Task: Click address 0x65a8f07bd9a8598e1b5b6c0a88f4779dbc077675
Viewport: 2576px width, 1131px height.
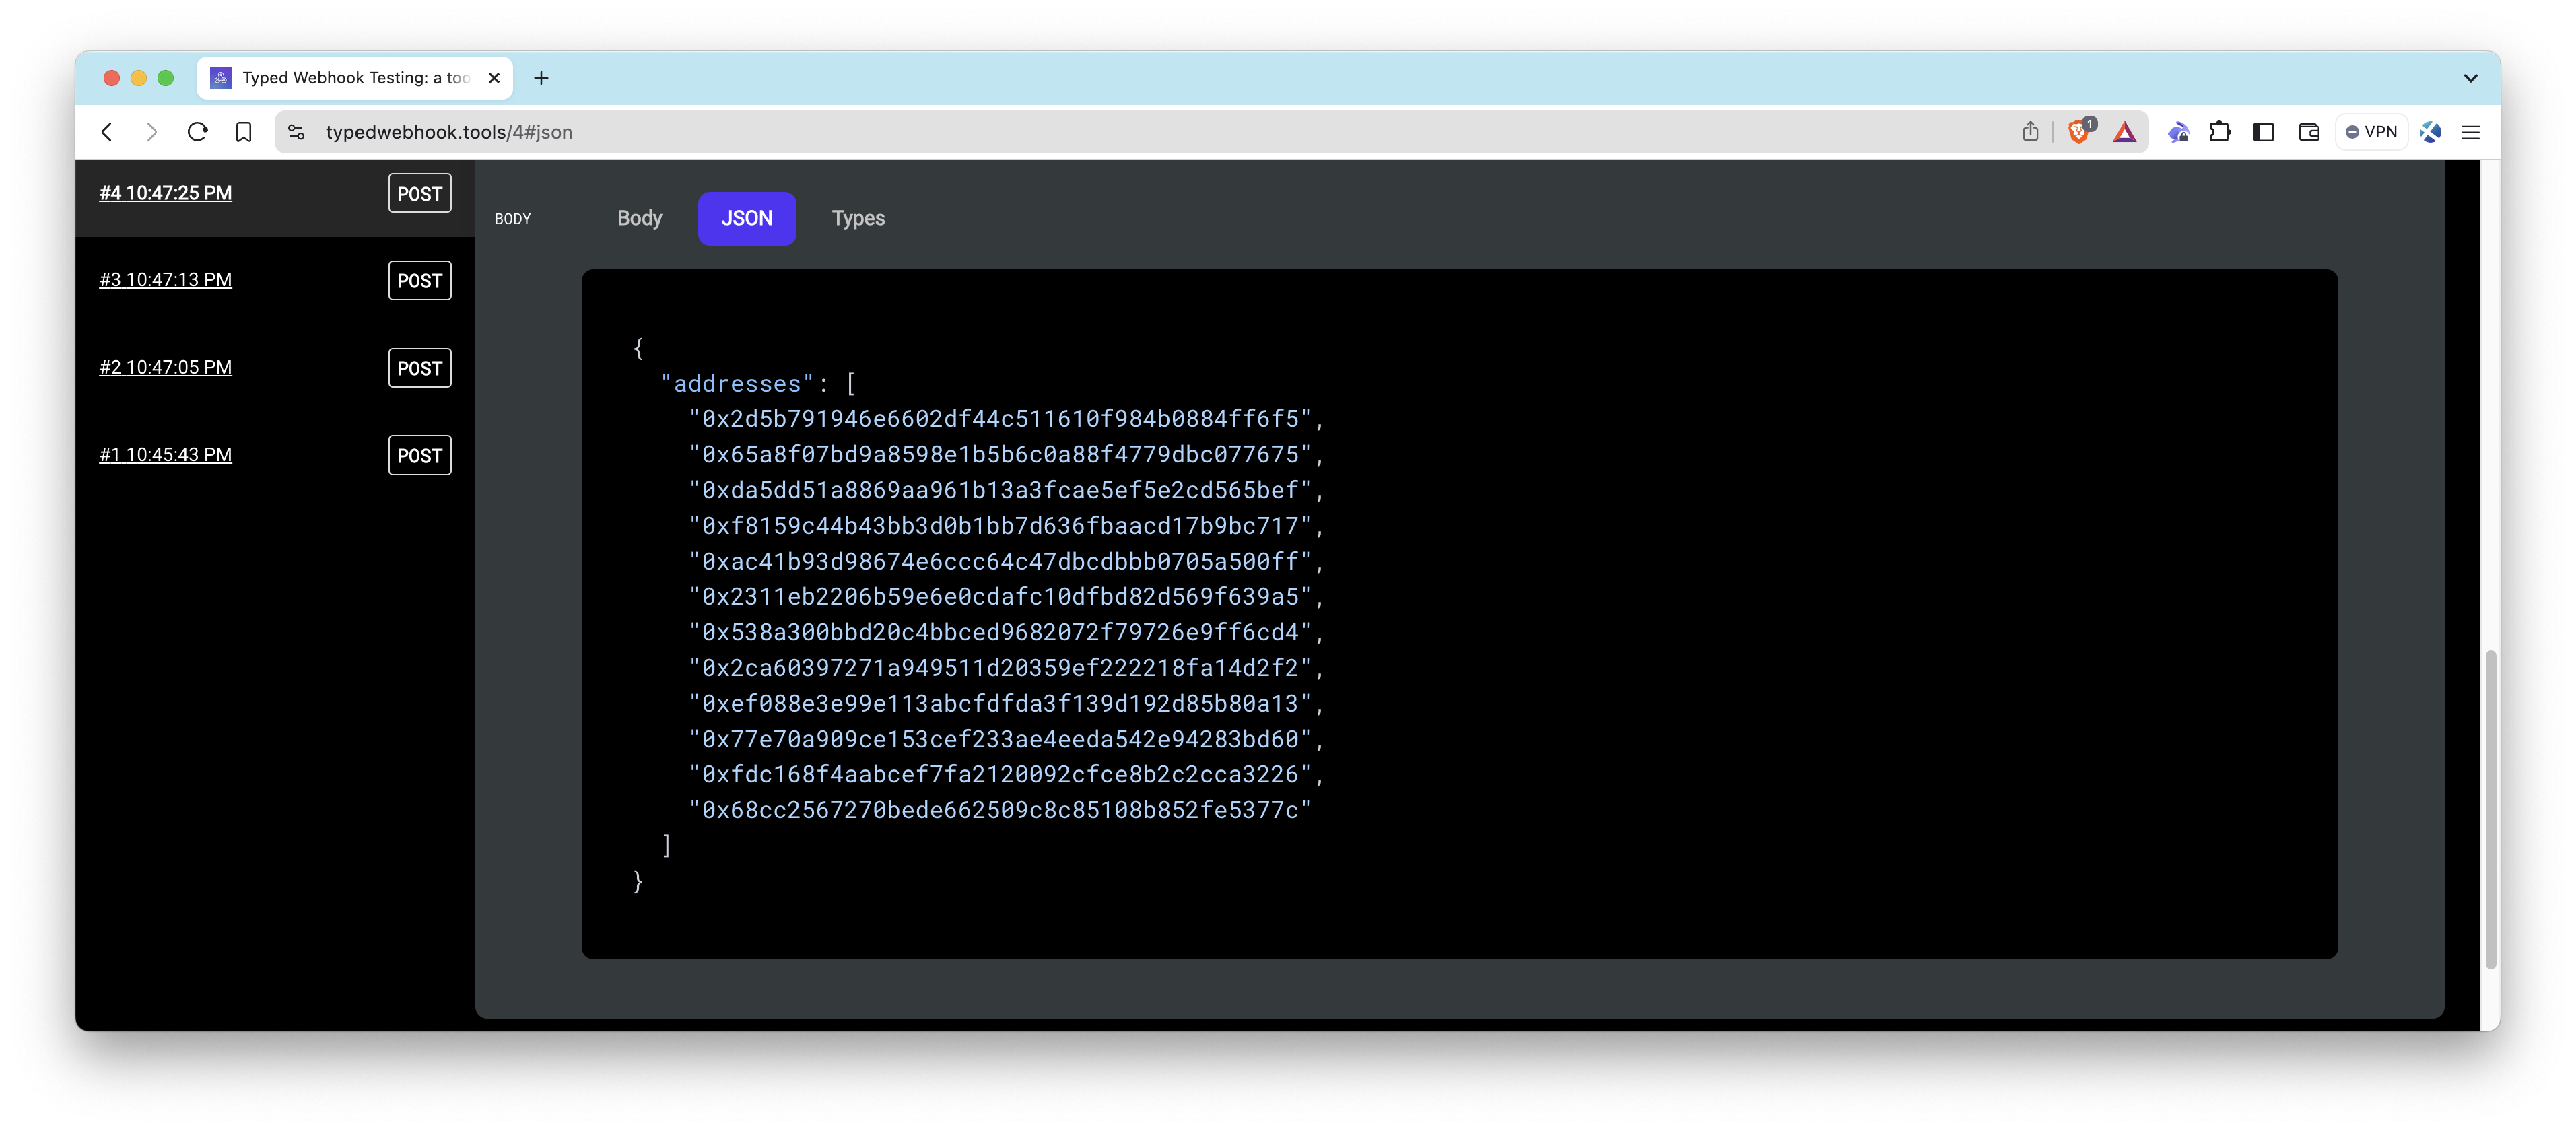Action: point(1000,454)
